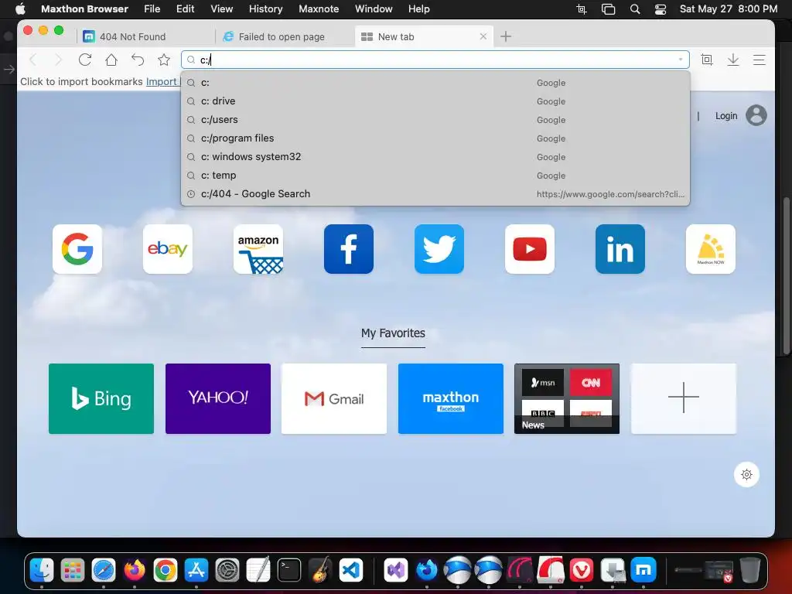Open the YouTube quick access tile
Screen dimensions: 792x594
coord(529,249)
